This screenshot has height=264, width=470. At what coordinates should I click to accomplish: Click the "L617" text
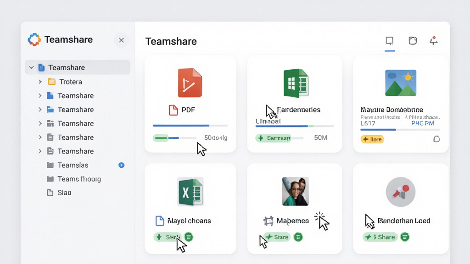368,123
